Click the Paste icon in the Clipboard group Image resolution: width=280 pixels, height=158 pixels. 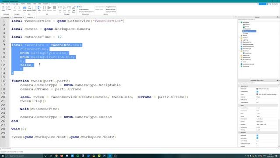[x=3, y=8]
